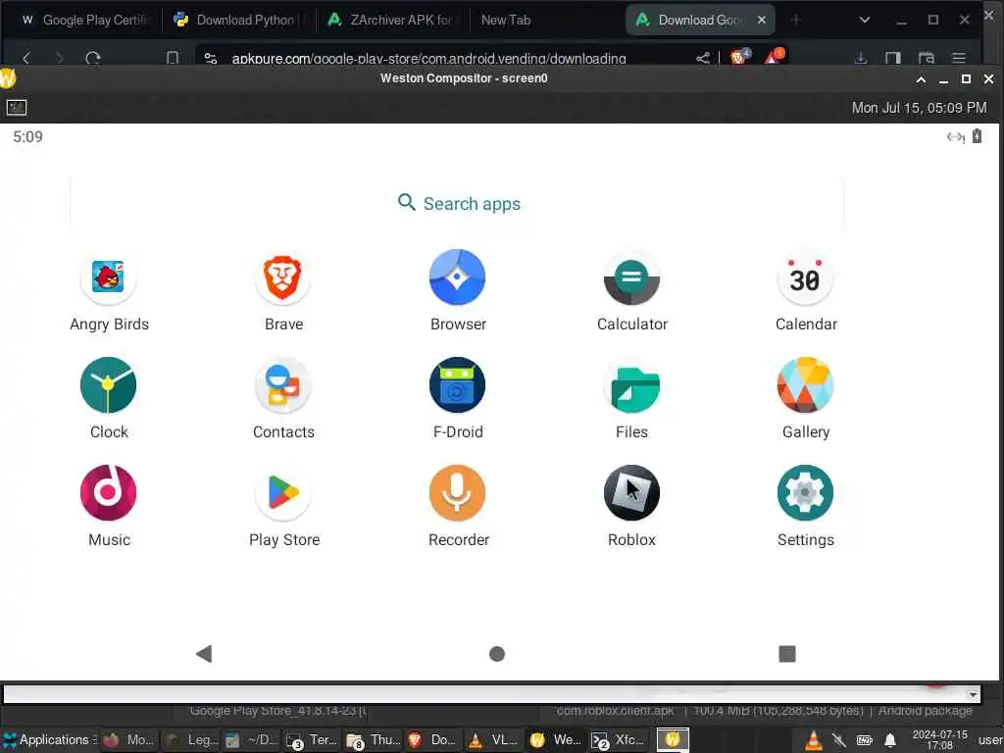Click the apkpure.com address bar
Image resolution: width=1004 pixels, height=753 pixels.
(428, 58)
